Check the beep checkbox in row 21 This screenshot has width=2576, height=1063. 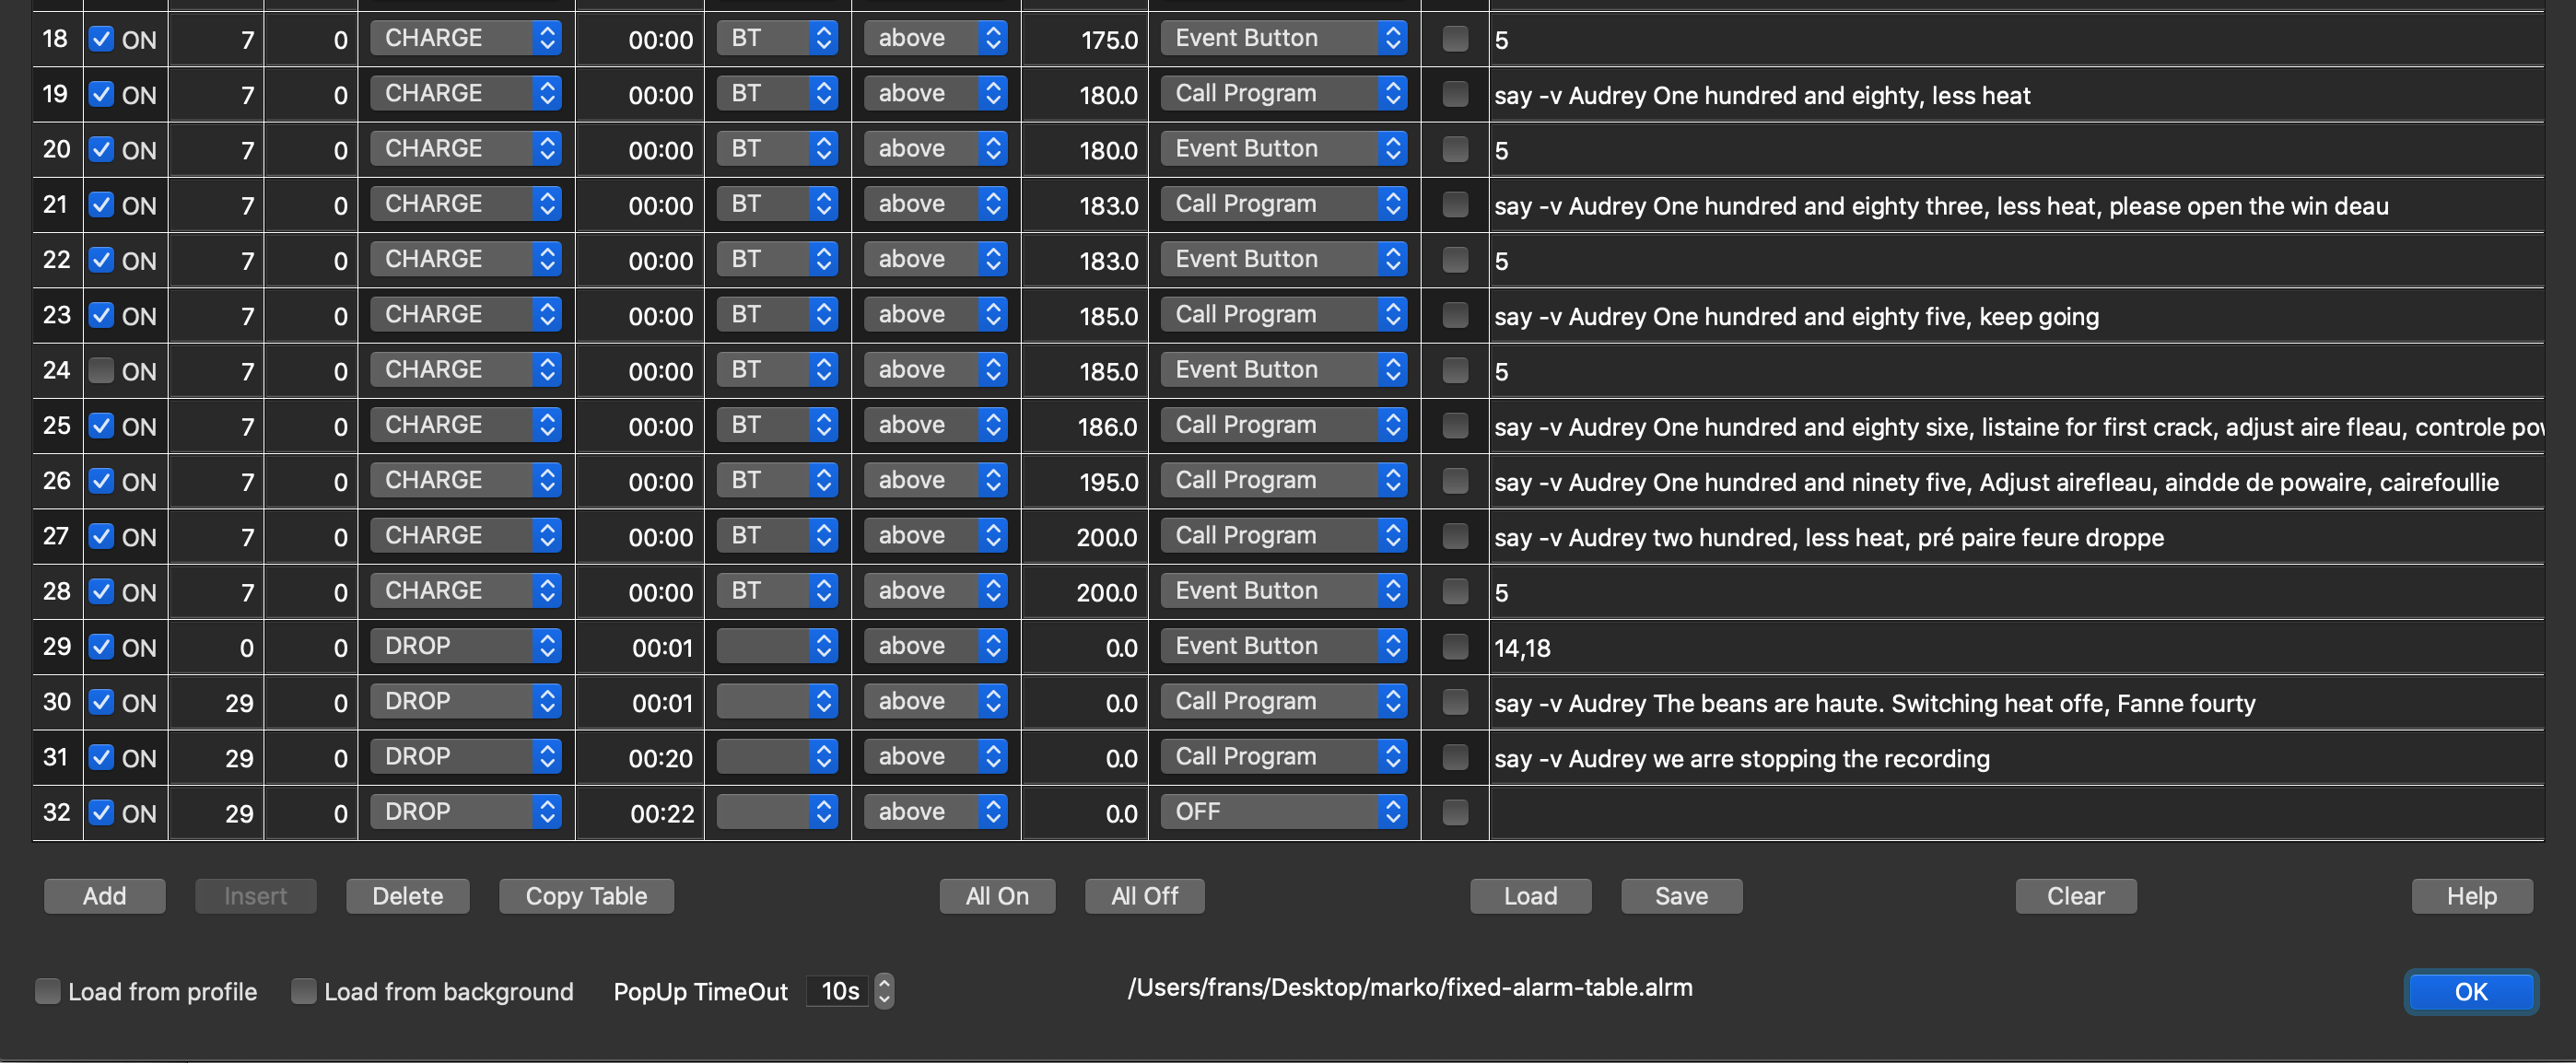coord(1455,205)
